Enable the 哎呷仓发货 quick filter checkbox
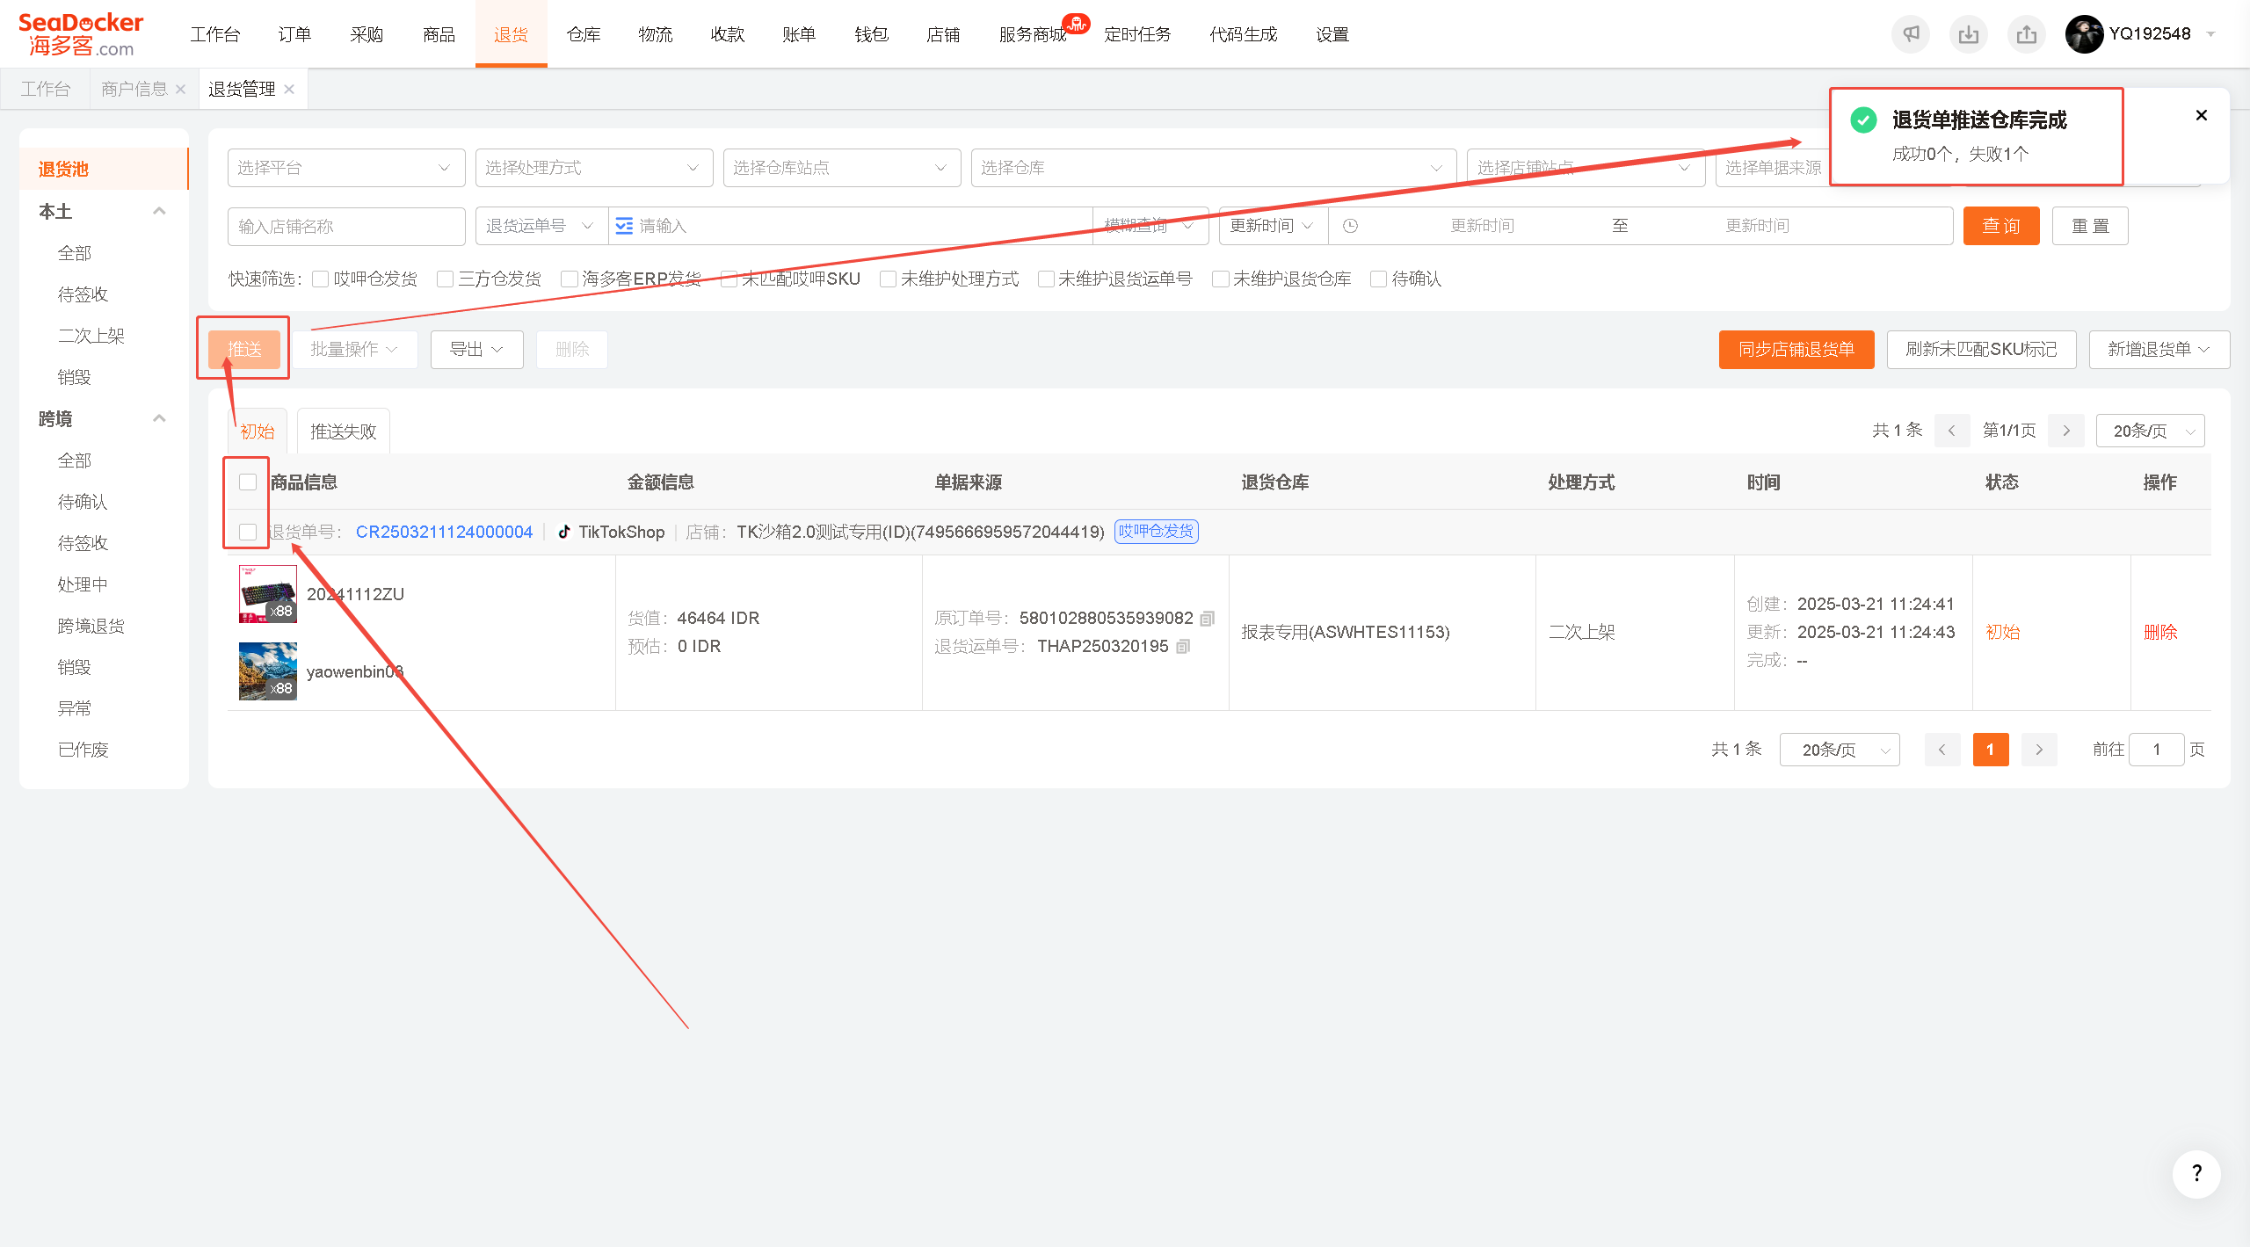Viewport: 2250px width, 1247px height. 321,279
